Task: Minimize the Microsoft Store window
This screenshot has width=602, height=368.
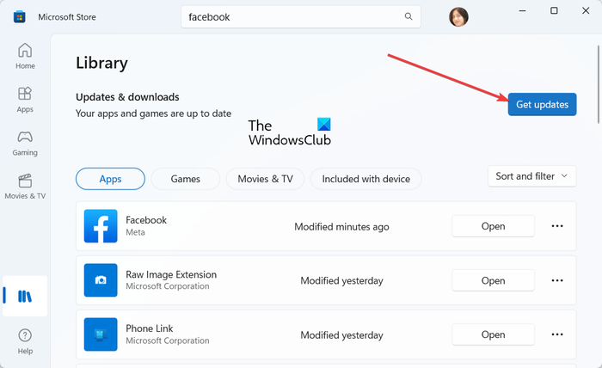Action: point(522,10)
